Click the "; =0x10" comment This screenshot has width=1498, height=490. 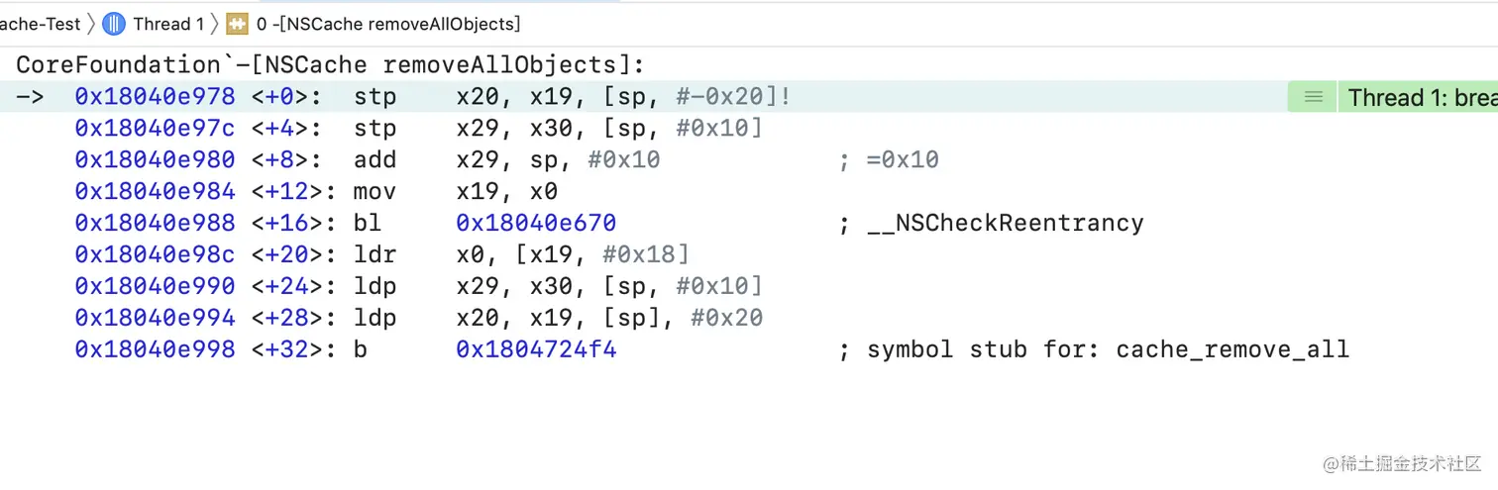(x=889, y=160)
